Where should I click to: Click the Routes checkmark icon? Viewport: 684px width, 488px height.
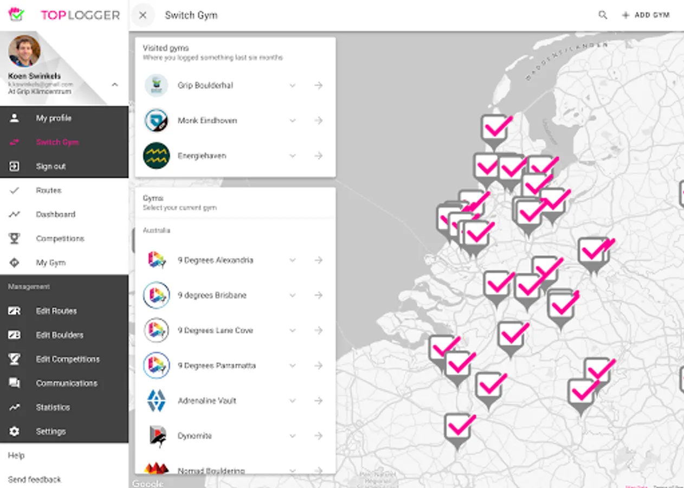point(15,190)
